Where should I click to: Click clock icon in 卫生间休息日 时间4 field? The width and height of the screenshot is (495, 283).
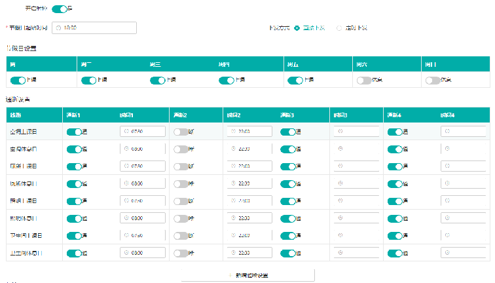447,253
